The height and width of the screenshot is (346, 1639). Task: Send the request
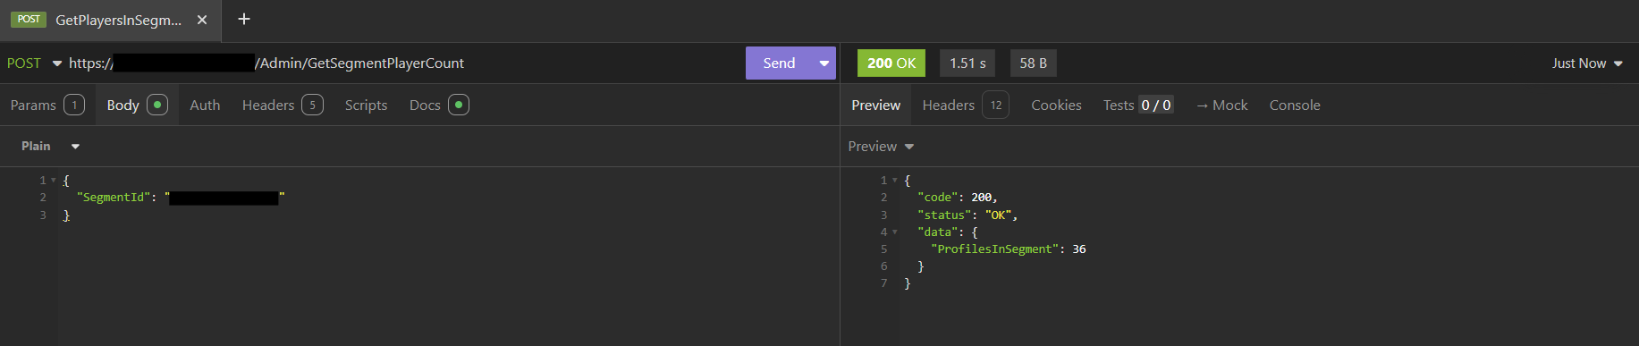779,63
